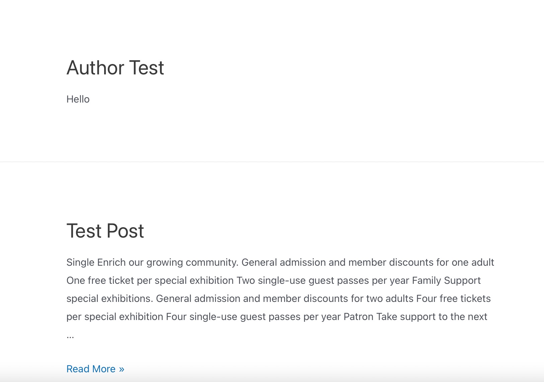Image resolution: width=544 pixels, height=382 pixels.
Task: Click "special exhibitions." starting the third excerpt line
Action: pos(110,299)
